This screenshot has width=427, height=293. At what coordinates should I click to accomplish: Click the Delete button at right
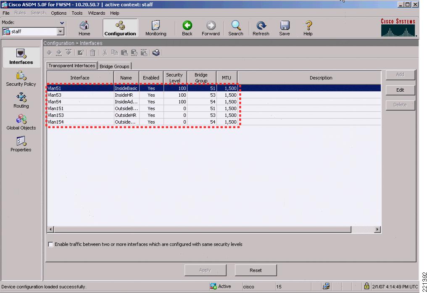pos(400,105)
